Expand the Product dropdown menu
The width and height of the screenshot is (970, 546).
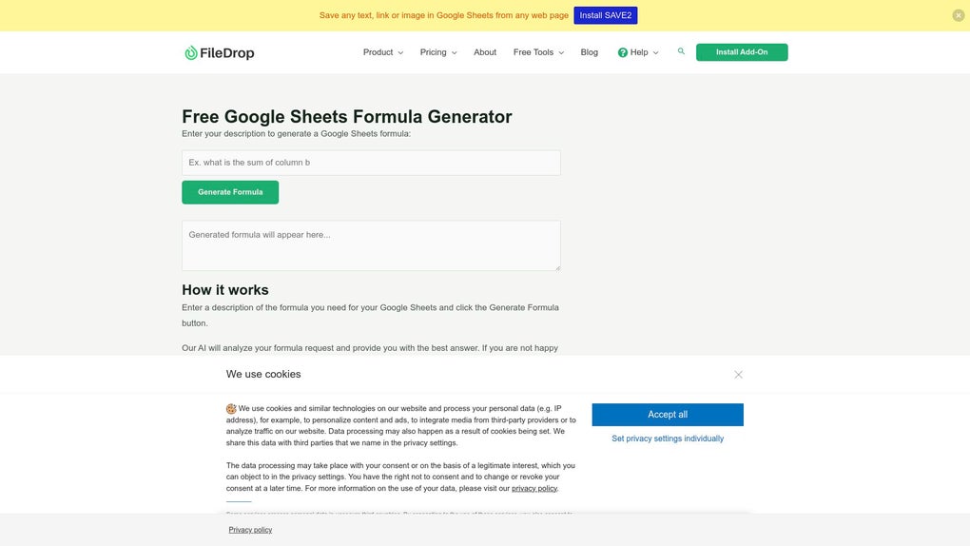click(382, 52)
